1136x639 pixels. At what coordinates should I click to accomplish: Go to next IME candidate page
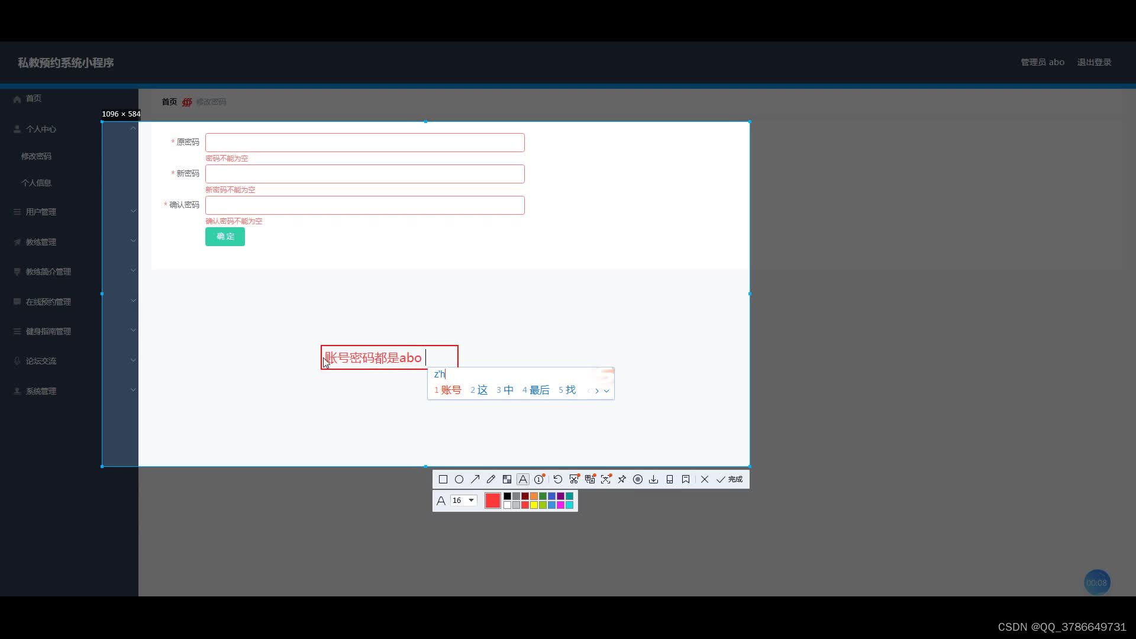point(597,391)
